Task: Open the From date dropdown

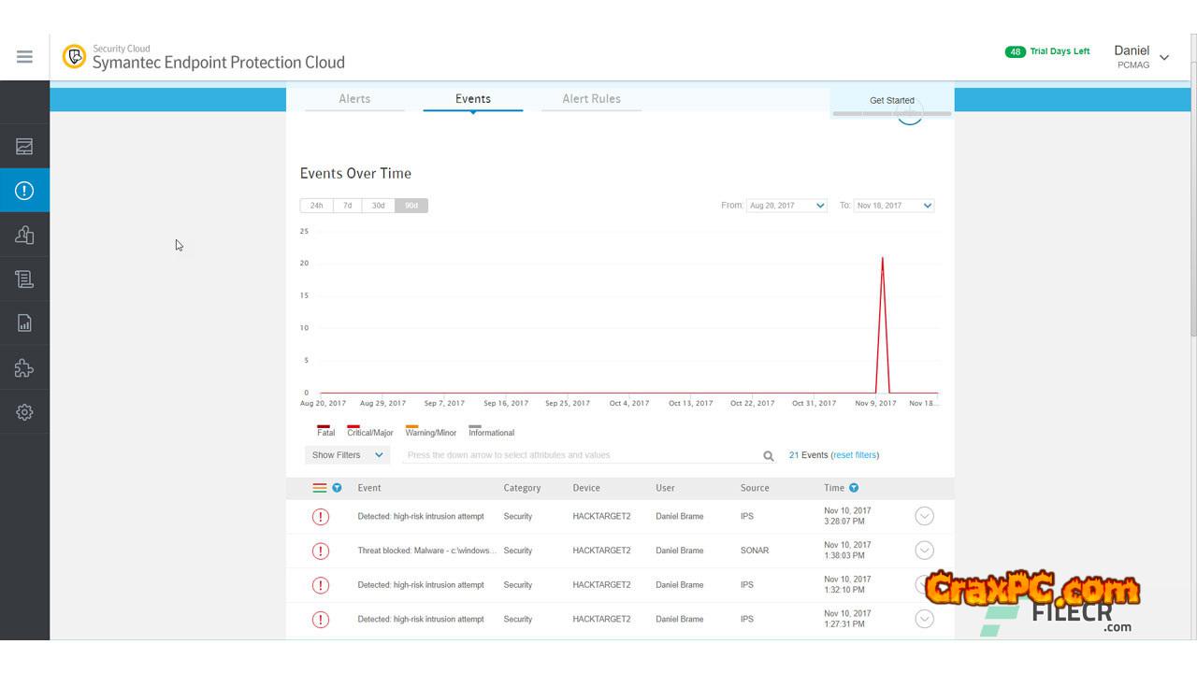Action: [x=786, y=206]
